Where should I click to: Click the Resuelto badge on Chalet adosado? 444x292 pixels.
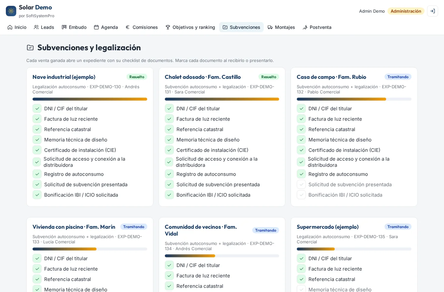pos(269,77)
